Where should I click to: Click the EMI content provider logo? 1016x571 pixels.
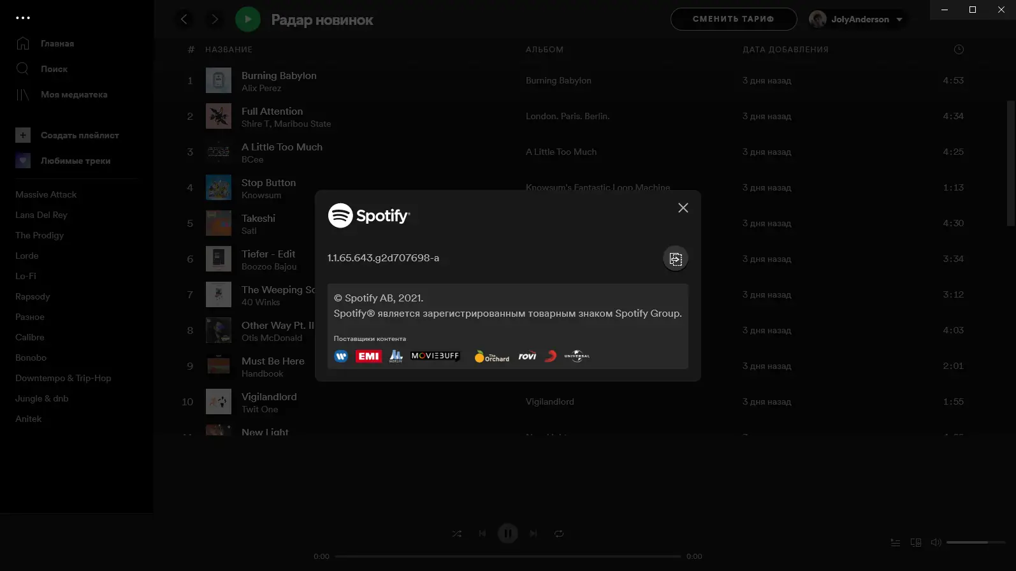tap(368, 356)
